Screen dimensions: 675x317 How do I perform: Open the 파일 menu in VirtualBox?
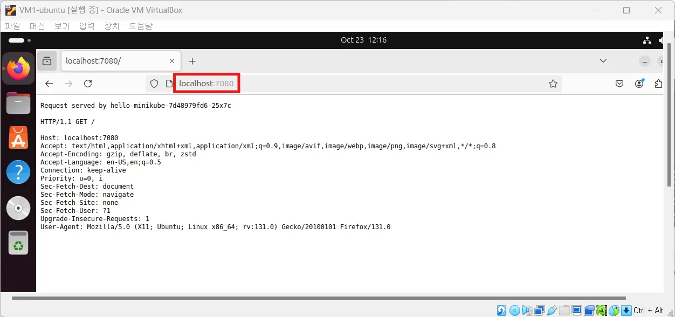(12, 26)
